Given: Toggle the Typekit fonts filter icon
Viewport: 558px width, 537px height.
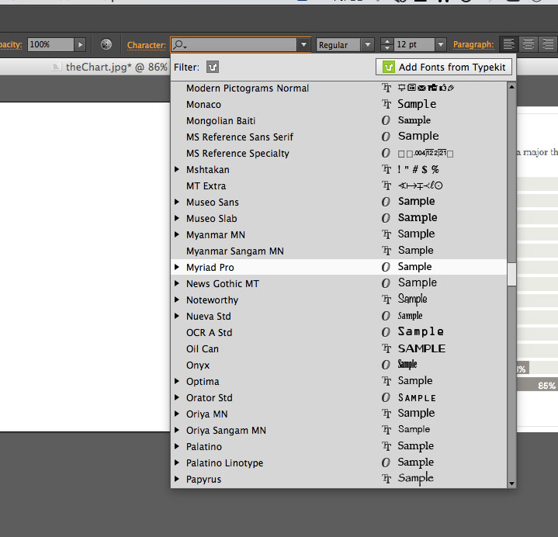Looking at the screenshot, I should (x=213, y=67).
